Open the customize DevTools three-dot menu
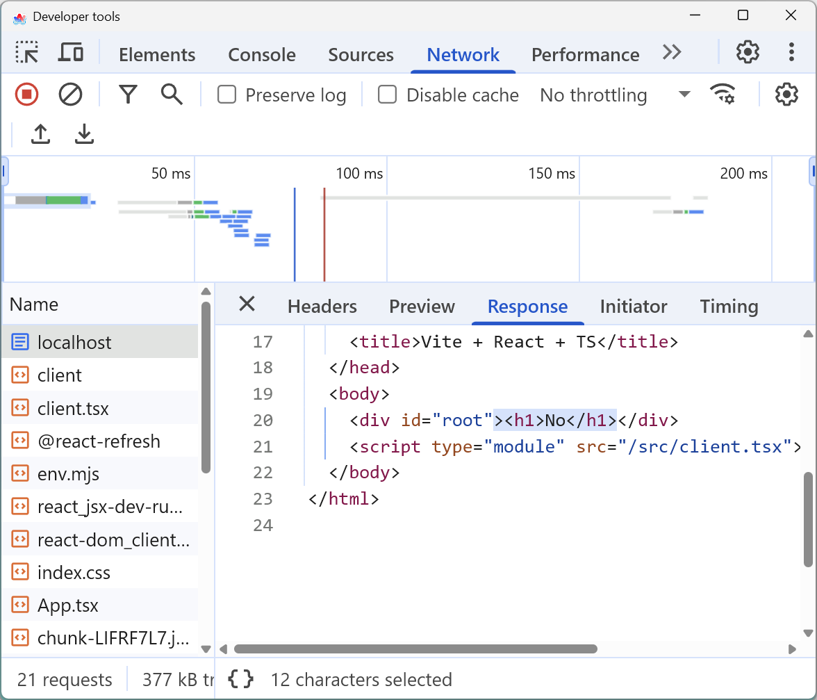The width and height of the screenshot is (817, 700). click(x=791, y=52)
